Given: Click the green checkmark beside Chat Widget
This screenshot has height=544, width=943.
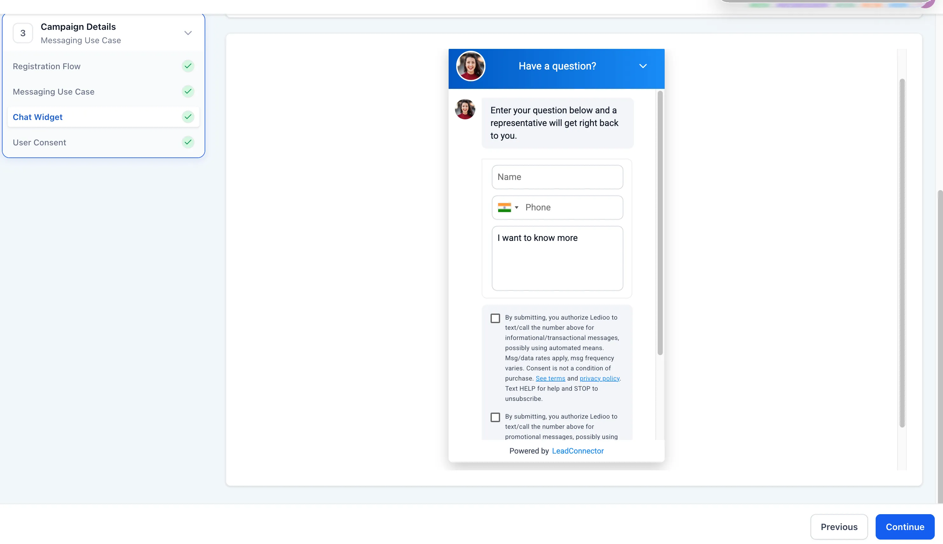Looking at the screenshot, I should click(x=188, y=116).
